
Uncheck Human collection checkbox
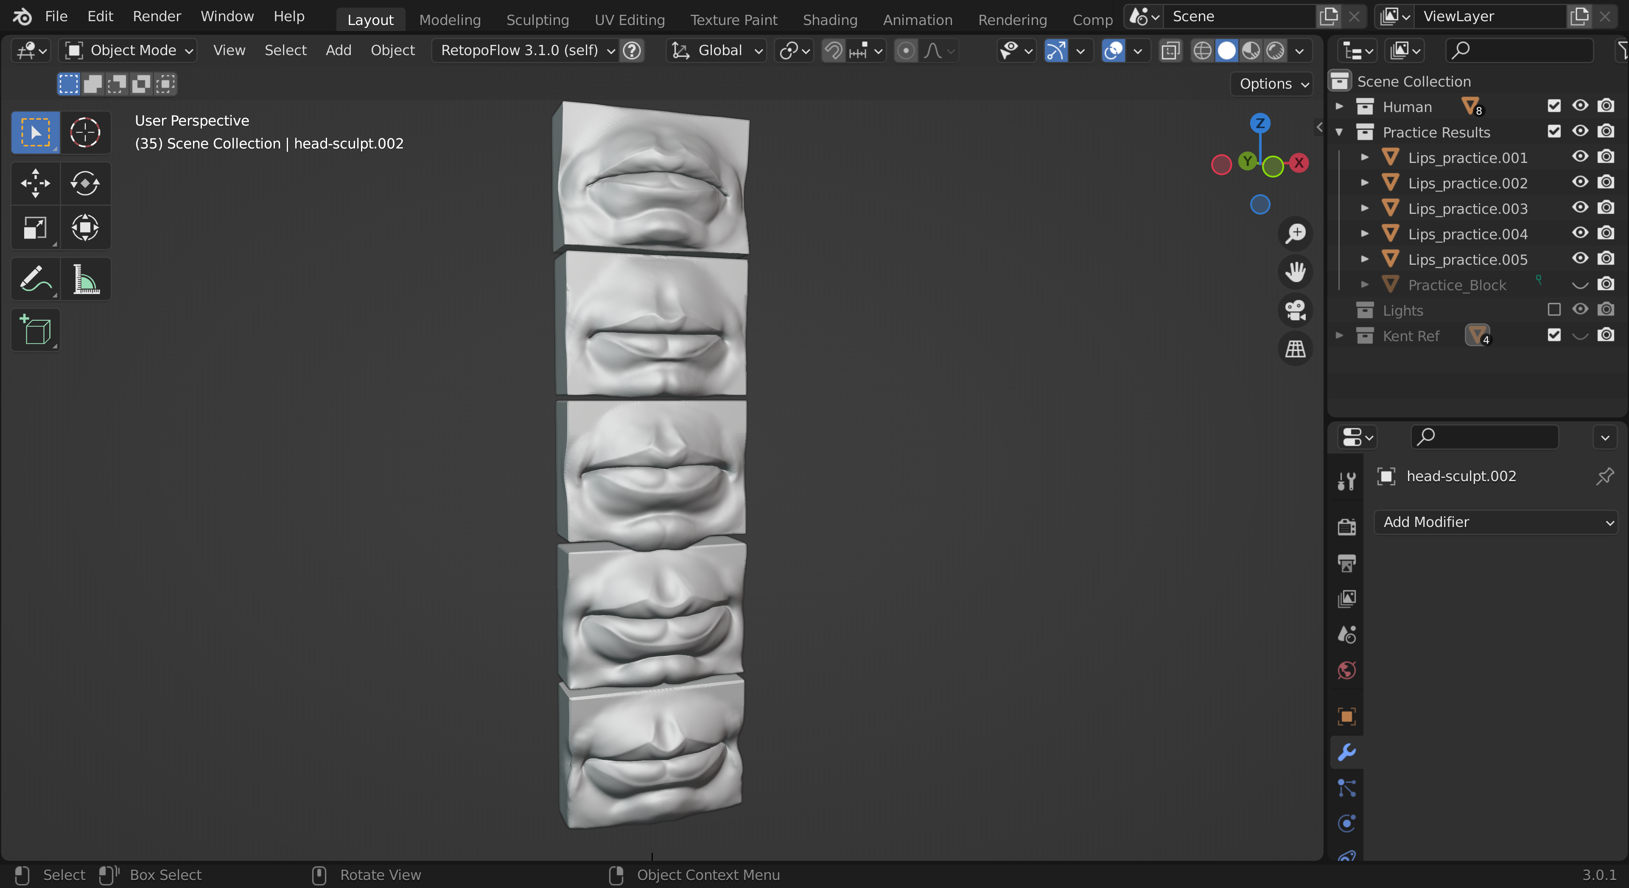1554,106
